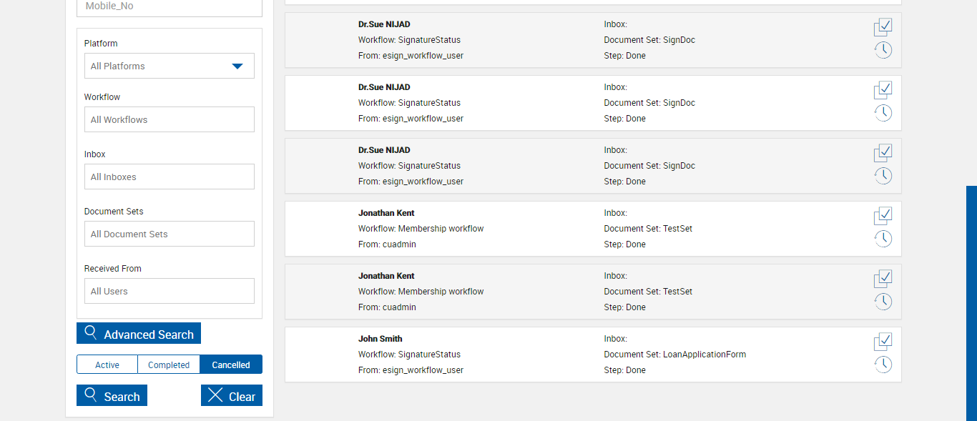Image resolution: width=977 pixels, height=421 pixels.
Task: Click checkmark documents icon in topmost Dr.Sue NIJAD row
Action: 883,26
